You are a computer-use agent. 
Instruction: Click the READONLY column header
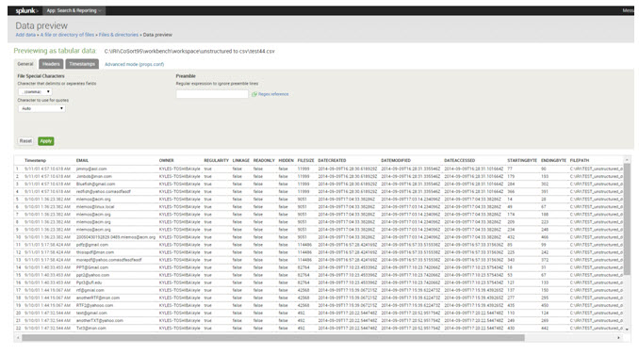264,160
